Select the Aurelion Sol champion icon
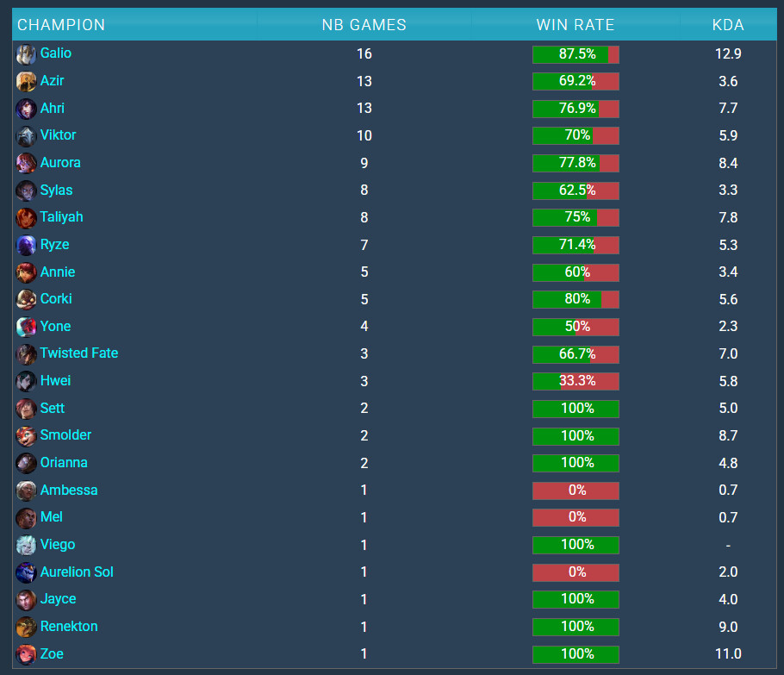The height and width of the screenshot is (675, 784). (26, 572)
